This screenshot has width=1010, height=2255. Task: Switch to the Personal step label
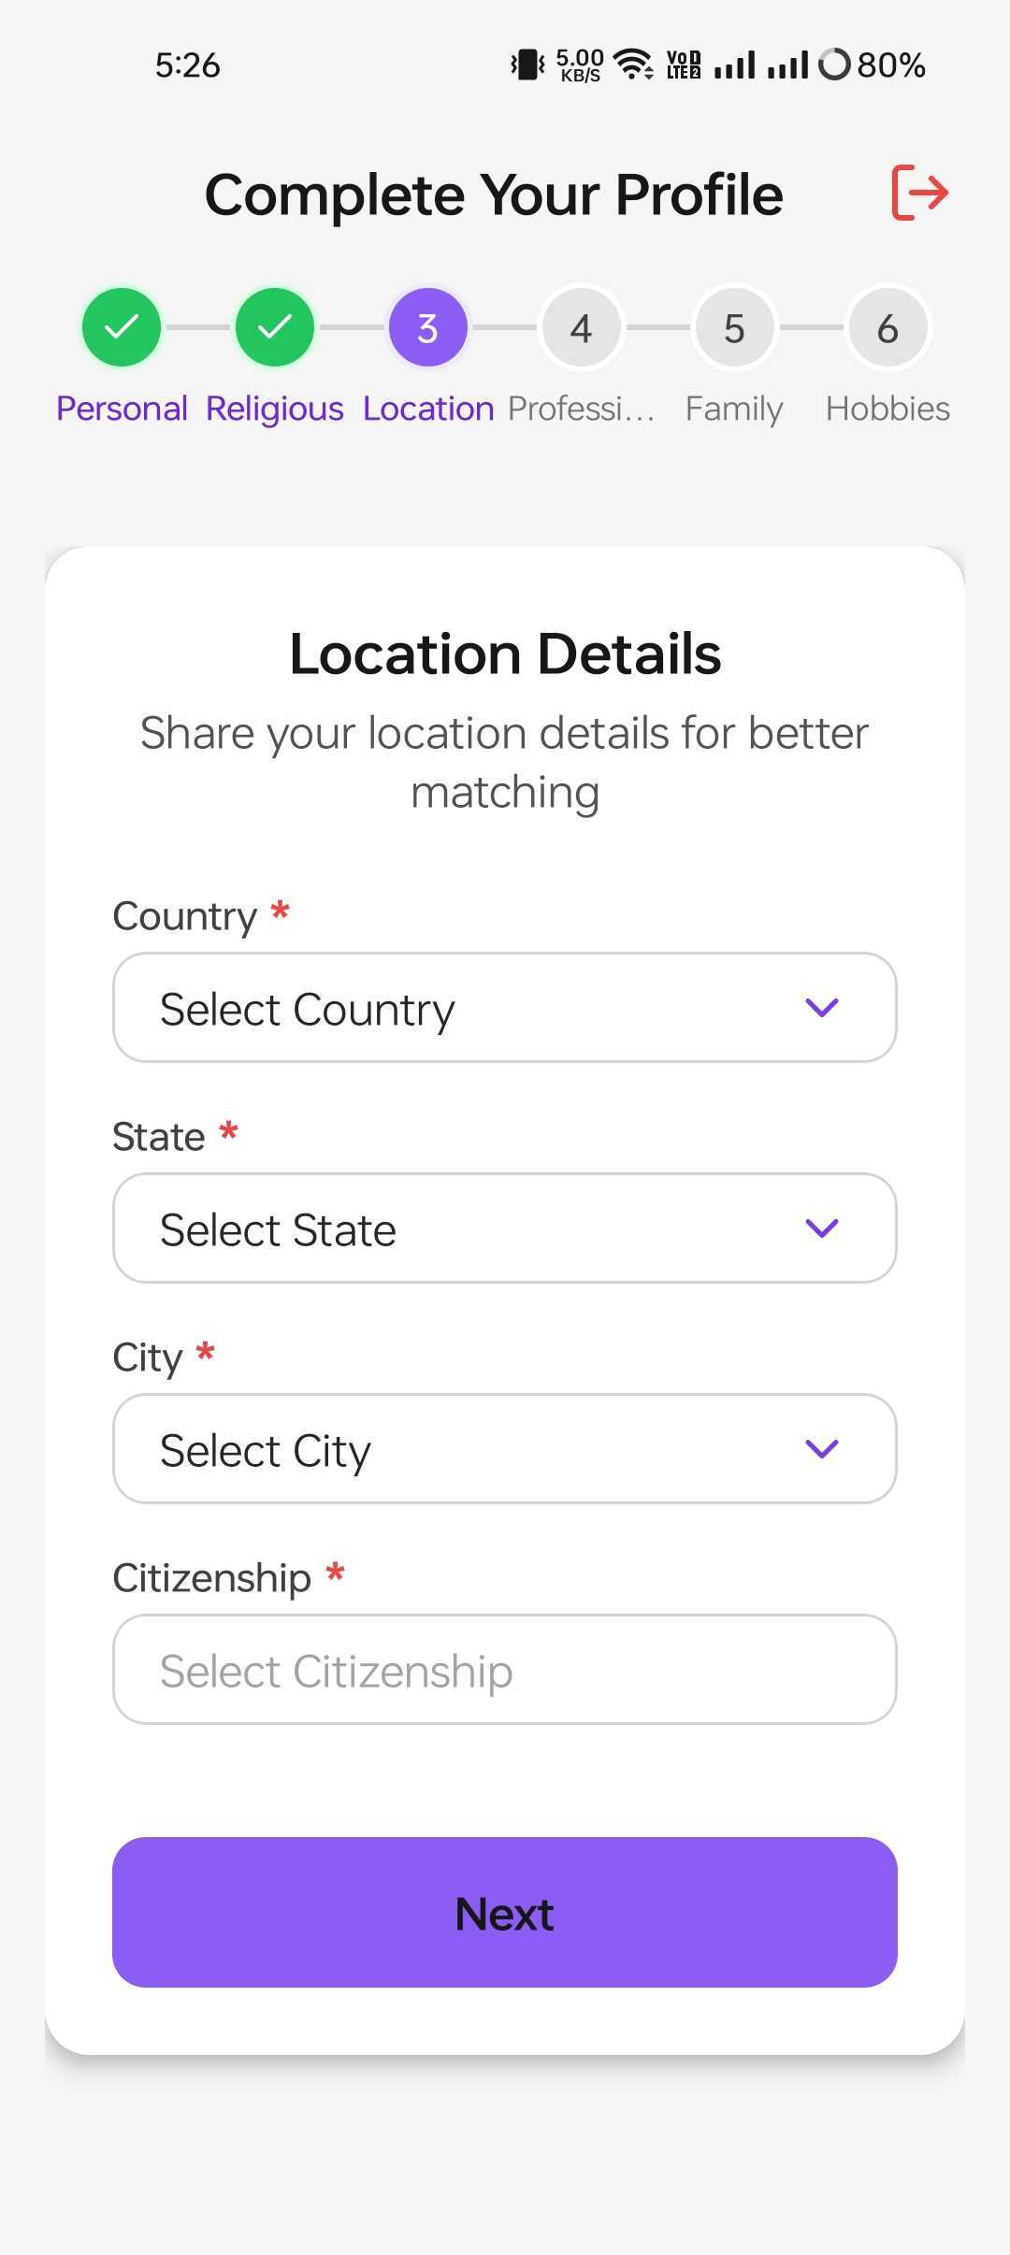pyautogui.click(x=122, y=409)
